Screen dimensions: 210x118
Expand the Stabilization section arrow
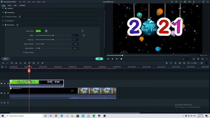tap(3, 21)
